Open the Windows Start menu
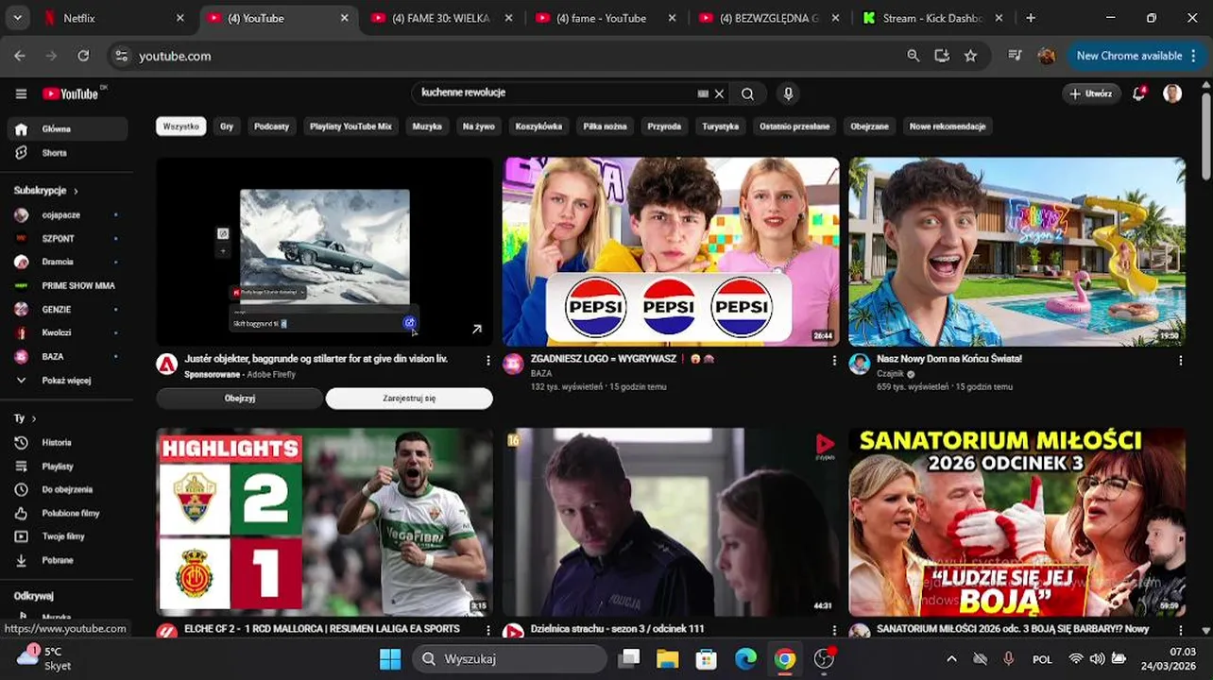 pos(390,658)
